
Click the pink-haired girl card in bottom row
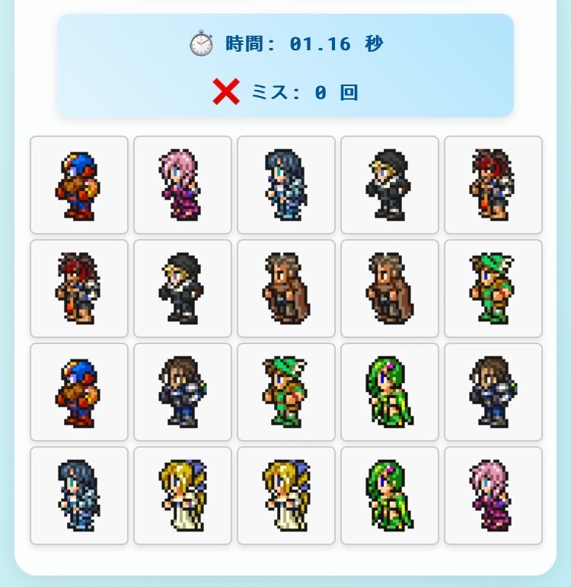point(493,496)
